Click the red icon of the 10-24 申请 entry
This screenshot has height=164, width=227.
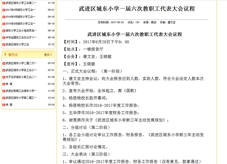click(x=4, y=105)
